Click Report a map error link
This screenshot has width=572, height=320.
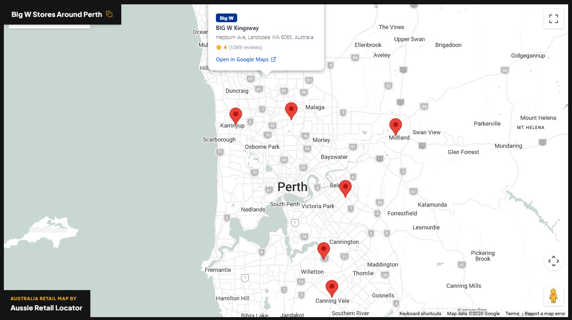click(545, 313)
